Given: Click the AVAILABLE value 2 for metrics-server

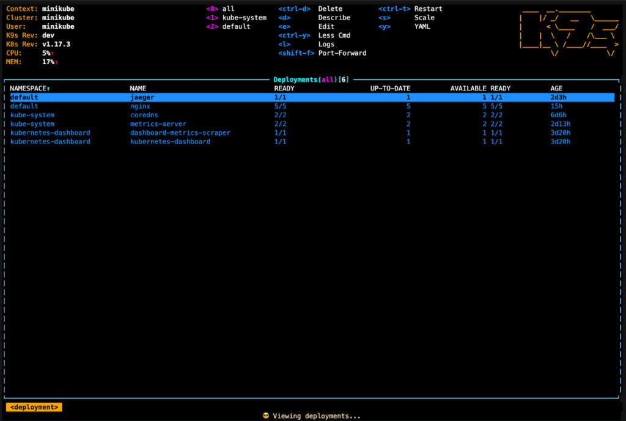Looking at the screenshot, I should 484,123.
